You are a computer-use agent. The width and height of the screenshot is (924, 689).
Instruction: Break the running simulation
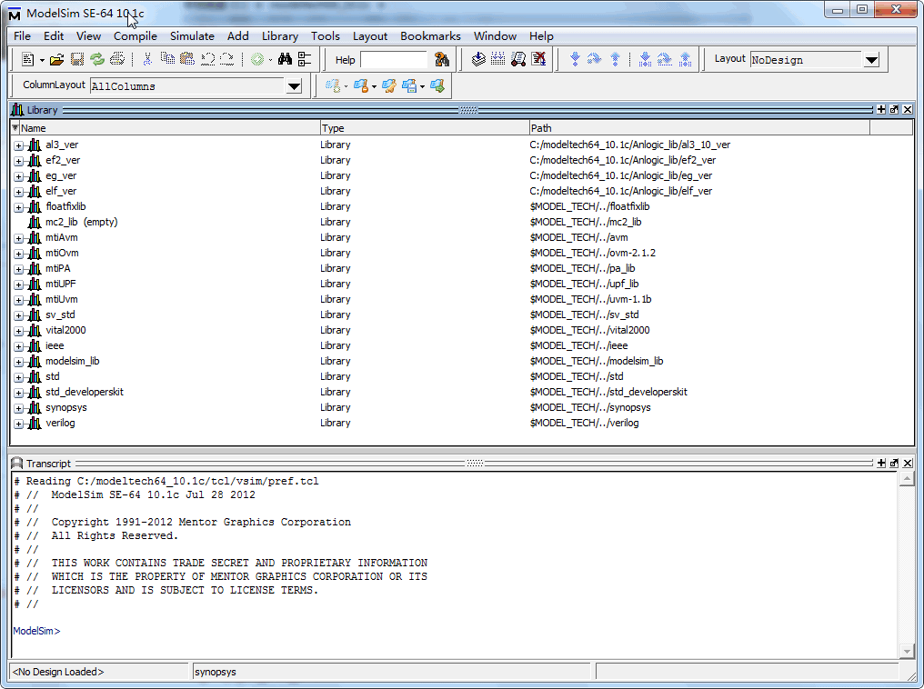click(x=537, y=58)
